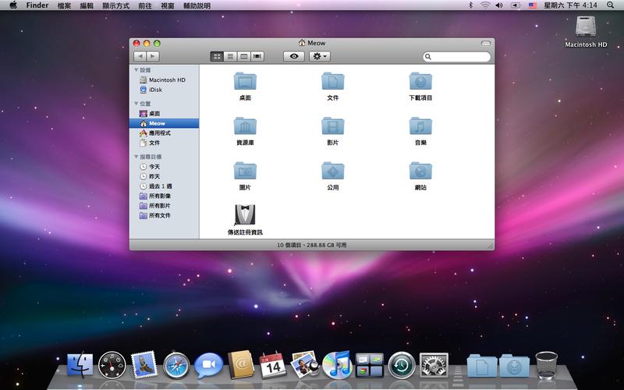Open the 下載項目 folder
The height and width of the screenshot is (390, 624).
420,81
